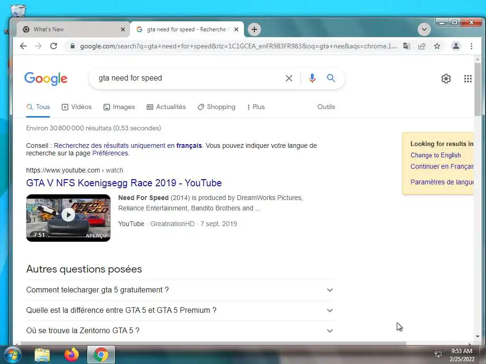Click the GreatnationHD uploader name
This screenshot has height=364, width=486.
tap(172, 224)
